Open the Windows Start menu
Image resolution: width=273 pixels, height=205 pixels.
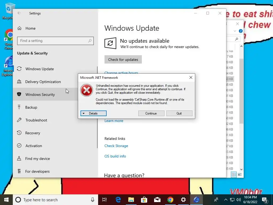pos(6,200)
